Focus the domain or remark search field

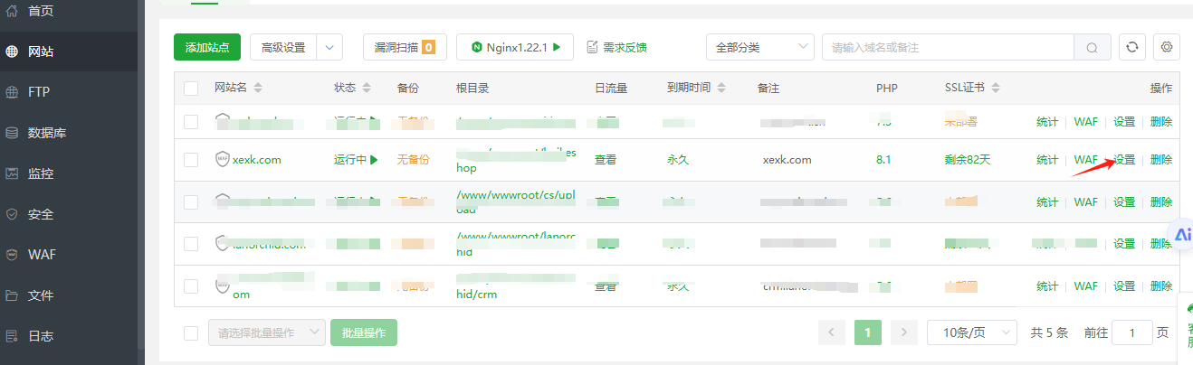tap(947, 47)
